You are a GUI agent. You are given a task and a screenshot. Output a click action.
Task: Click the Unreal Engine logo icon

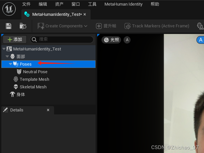point(9,9)
